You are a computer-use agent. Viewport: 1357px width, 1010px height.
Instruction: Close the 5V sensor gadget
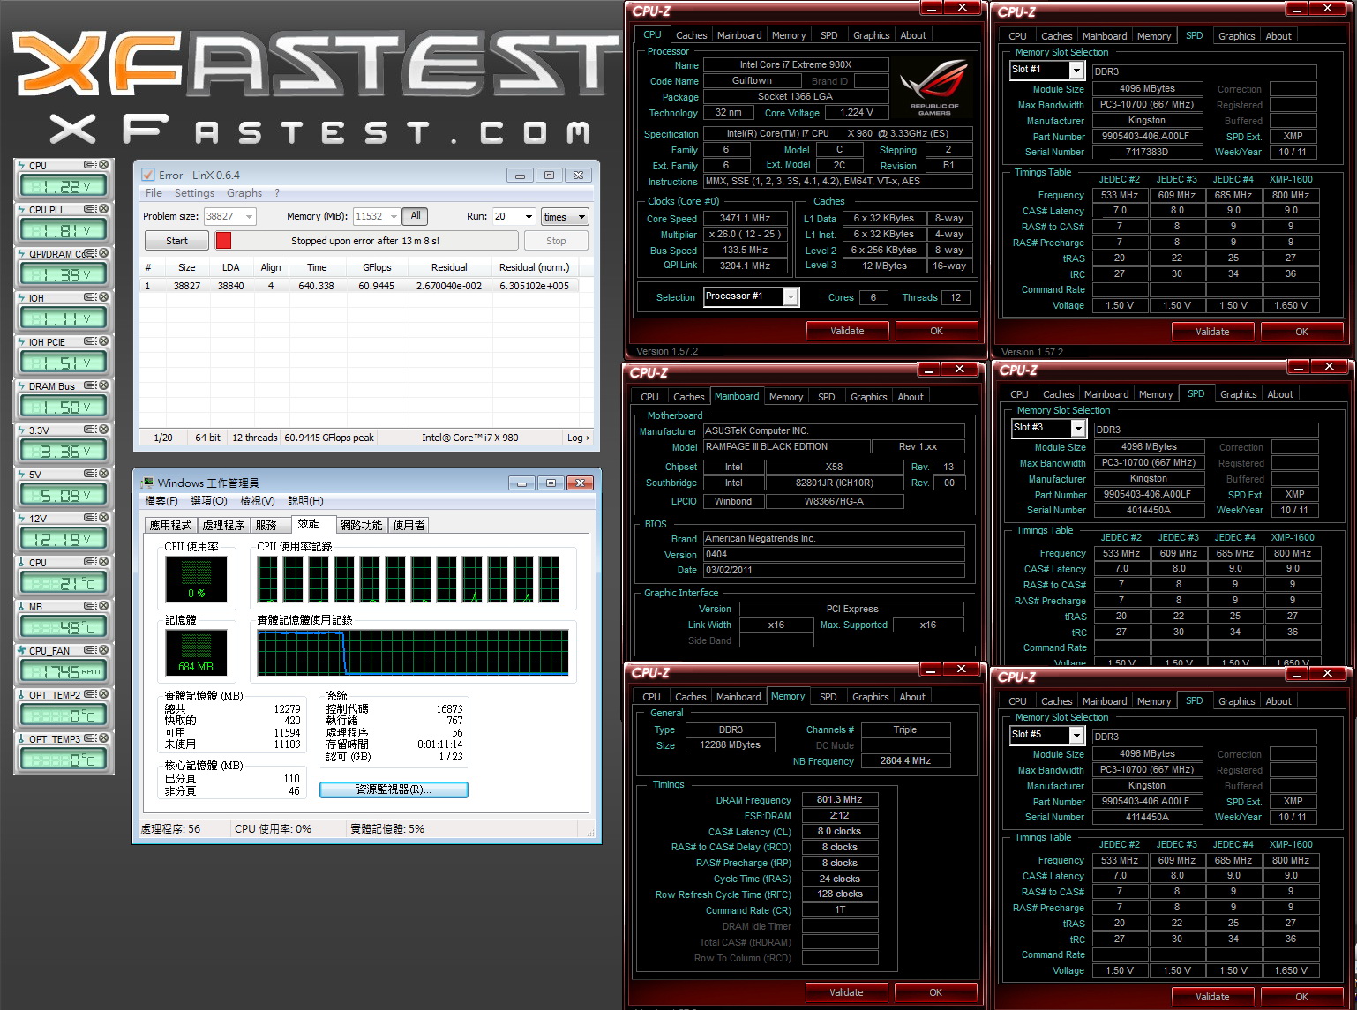(x=103, y=474)
